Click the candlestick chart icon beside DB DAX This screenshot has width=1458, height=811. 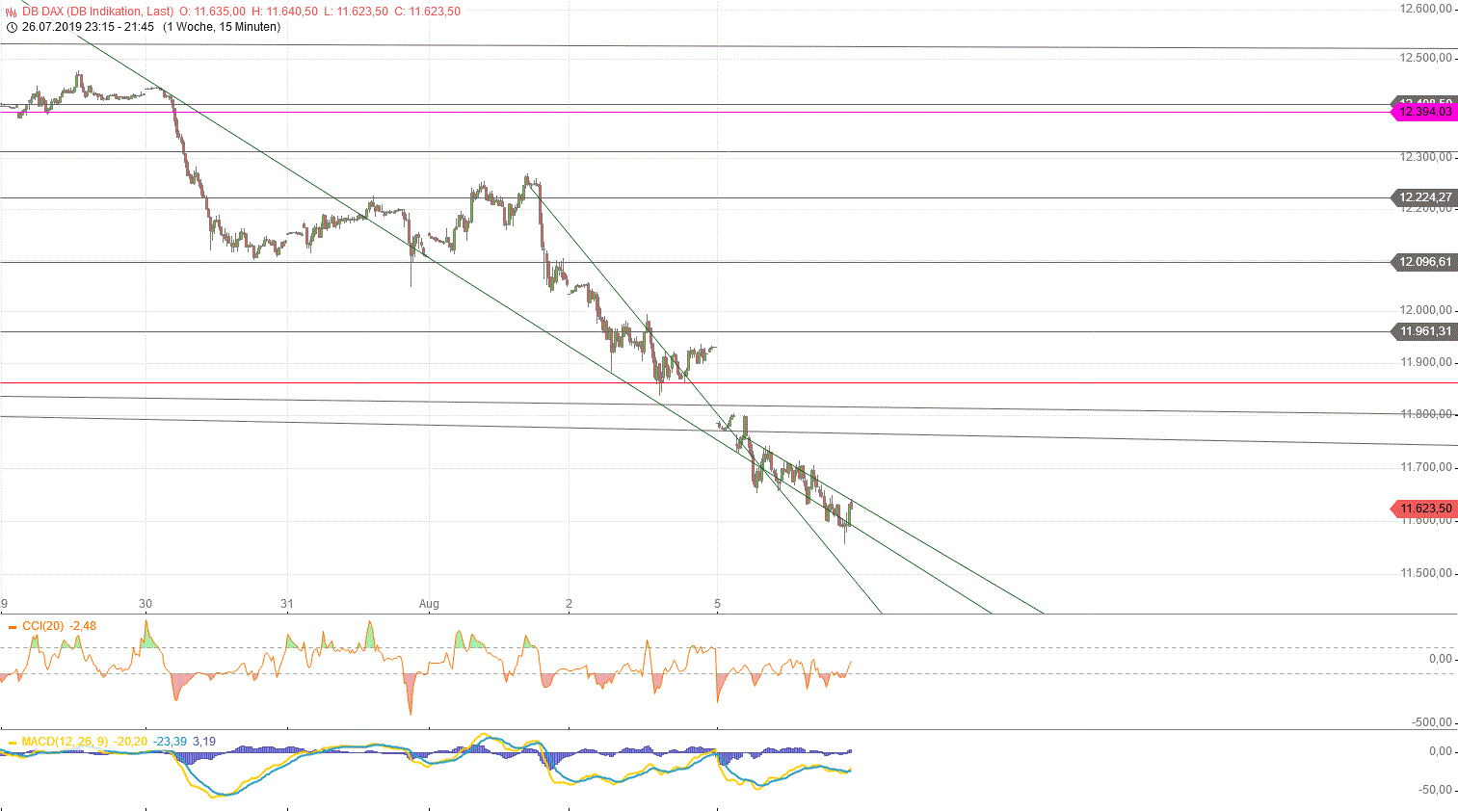[x=12, y=12]
